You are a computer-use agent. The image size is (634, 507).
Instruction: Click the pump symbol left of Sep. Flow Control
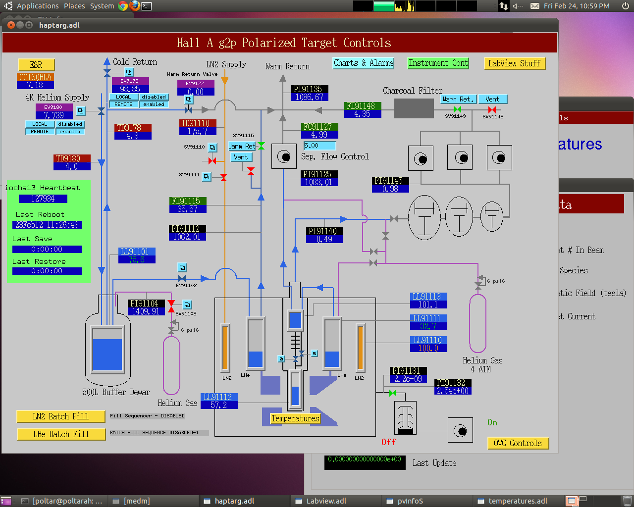284,157
